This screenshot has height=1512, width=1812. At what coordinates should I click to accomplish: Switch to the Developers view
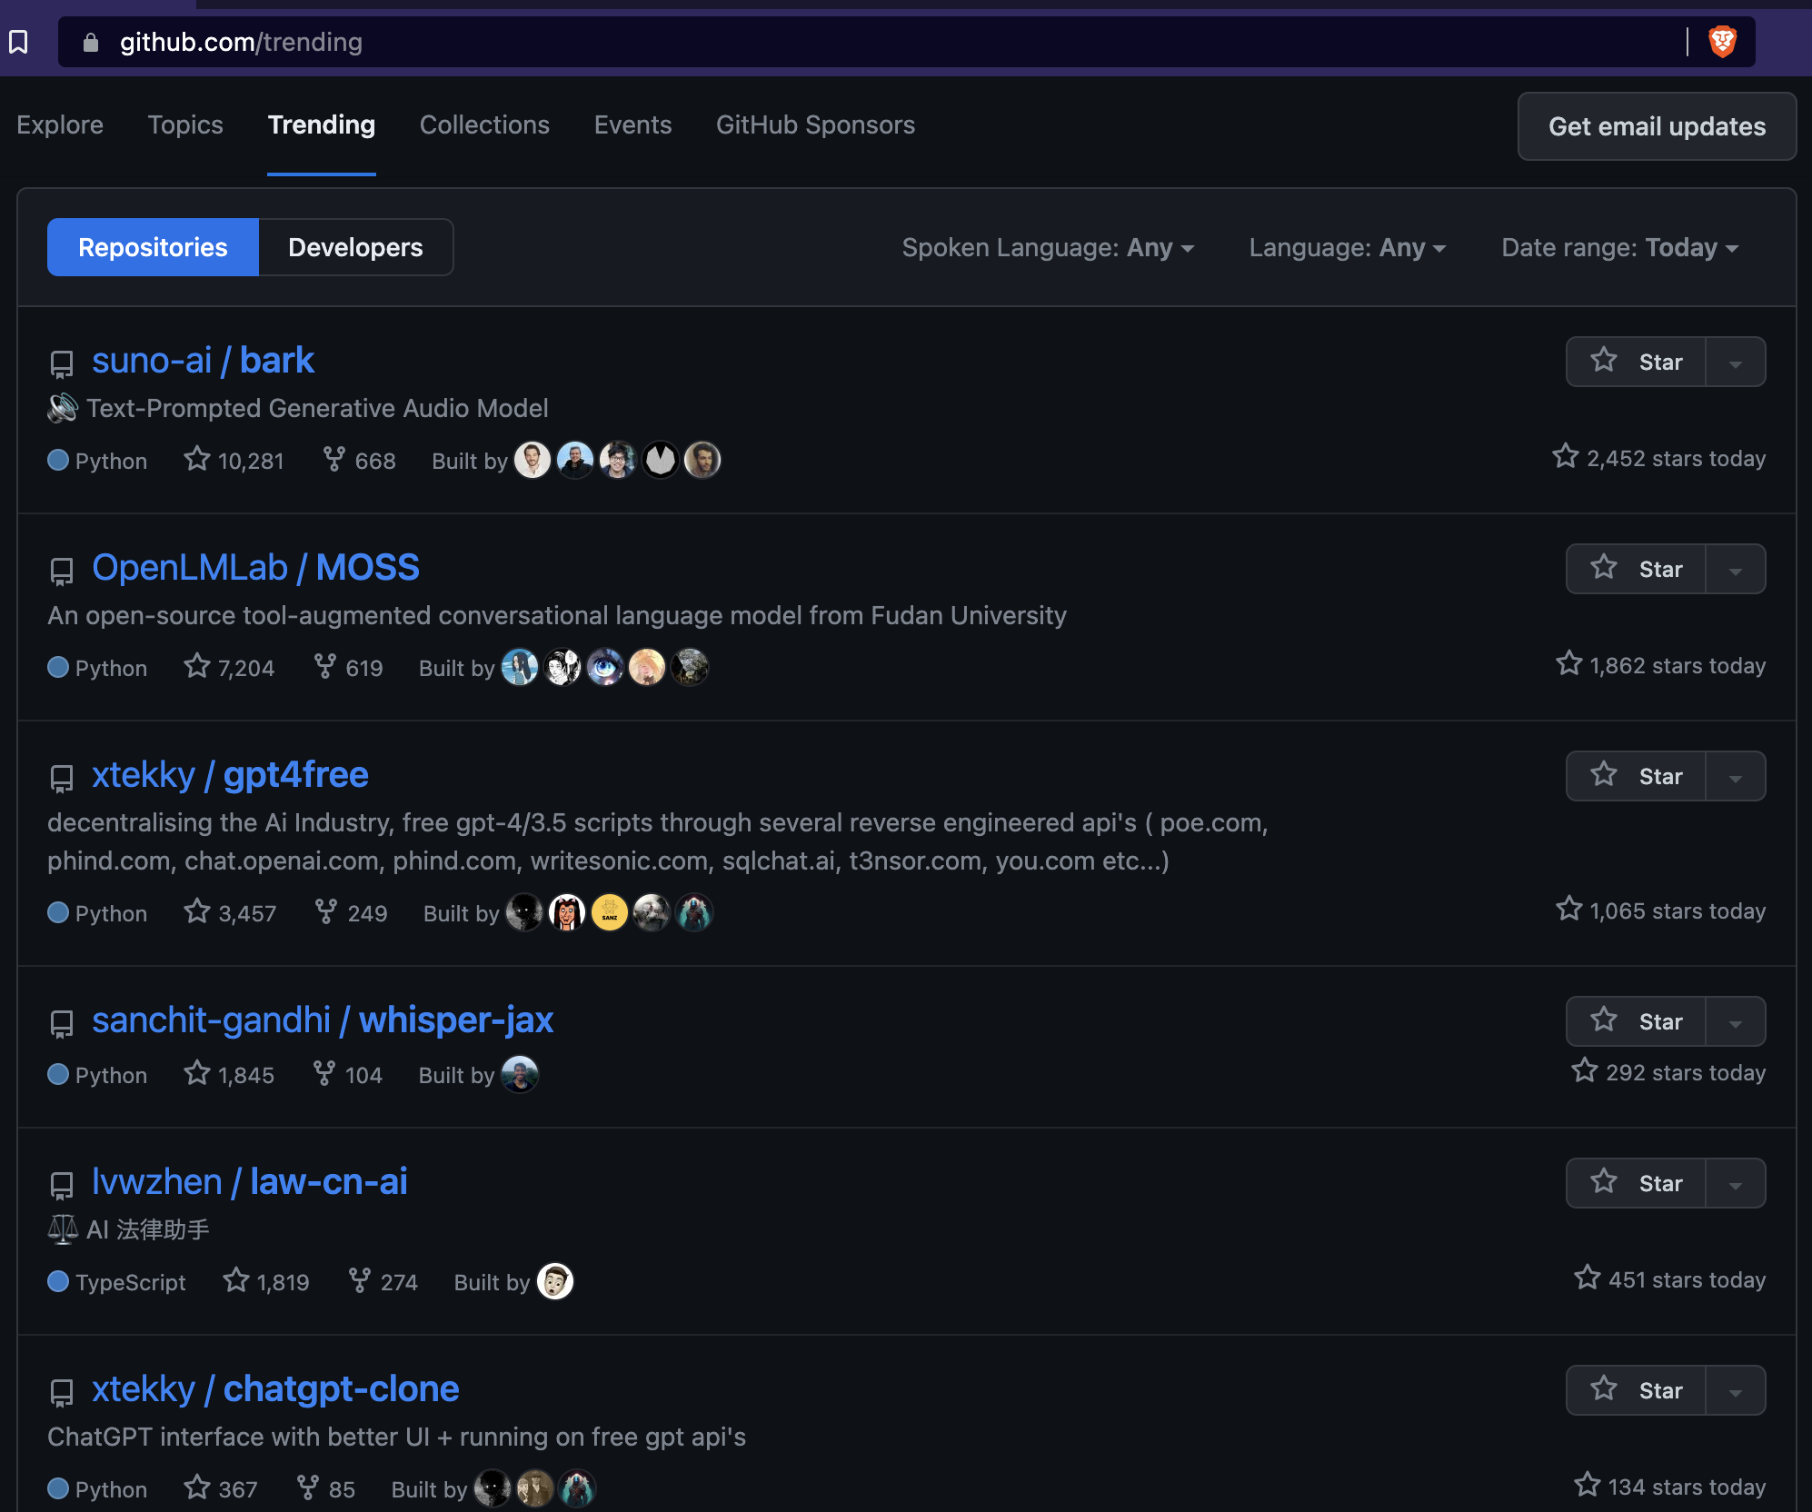click(355, 247)
